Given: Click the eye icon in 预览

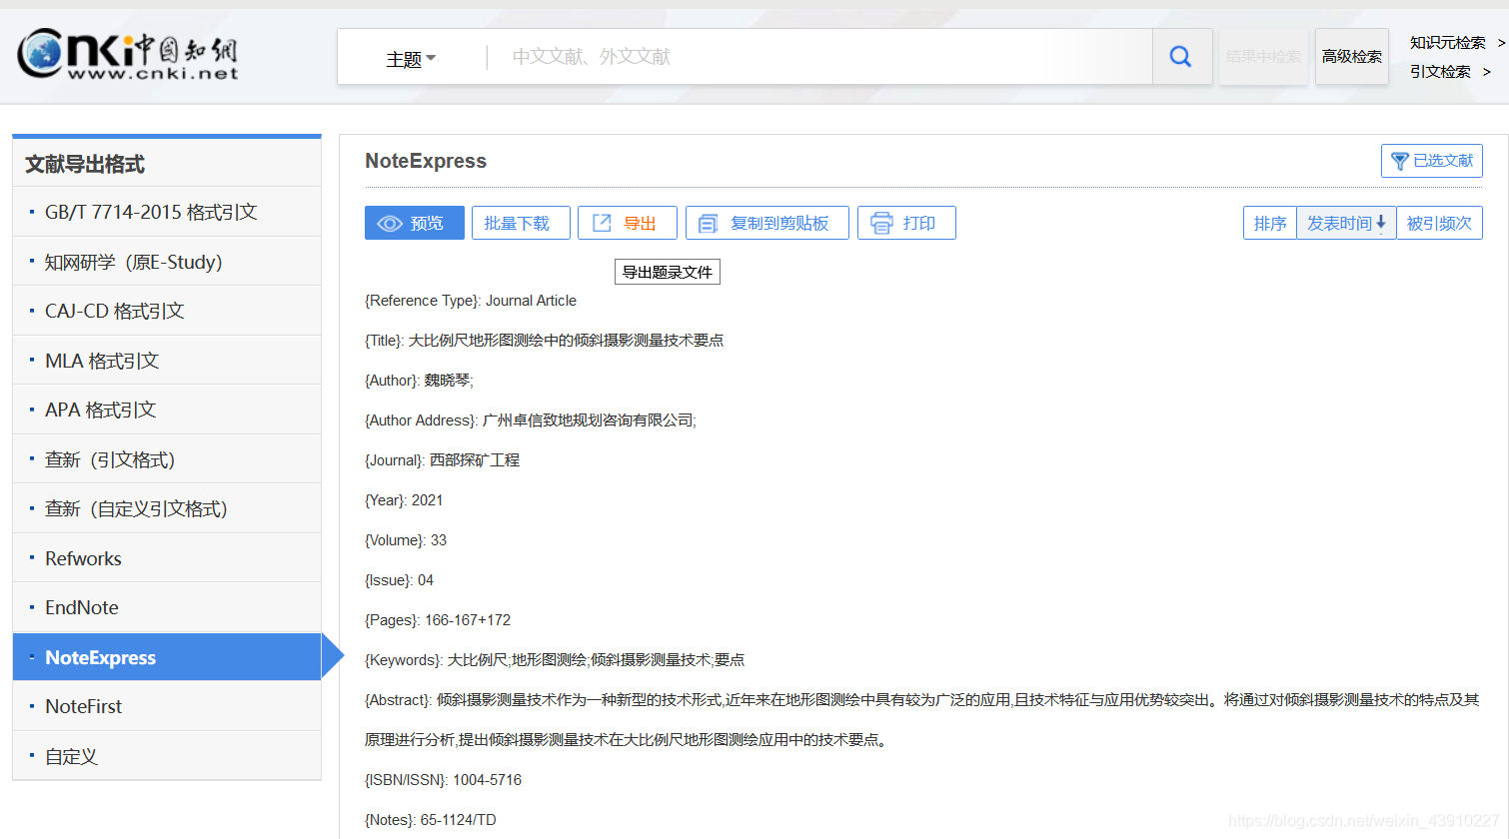Looking at the screenshot, I should [390, 224].
